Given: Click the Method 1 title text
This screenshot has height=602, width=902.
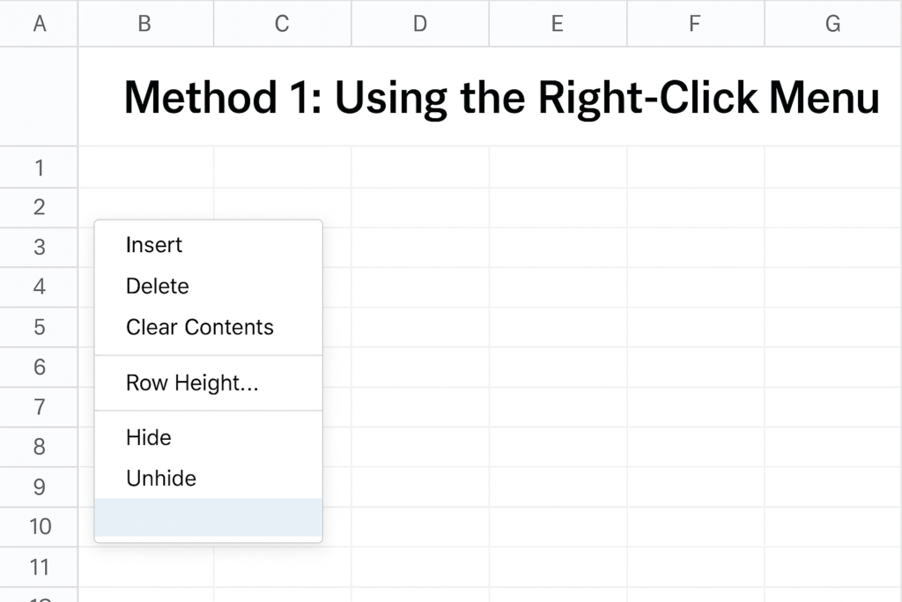Looking at the screenshot, I should point(501,98).
